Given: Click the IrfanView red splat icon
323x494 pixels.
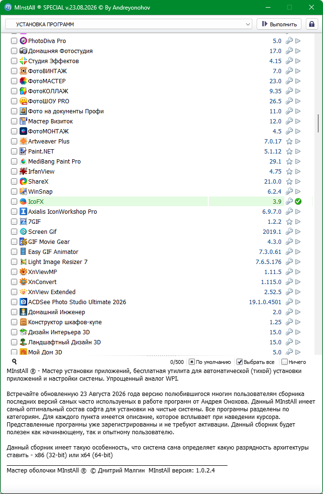Looking at the screenshot, I should click(x=23, y=171).
